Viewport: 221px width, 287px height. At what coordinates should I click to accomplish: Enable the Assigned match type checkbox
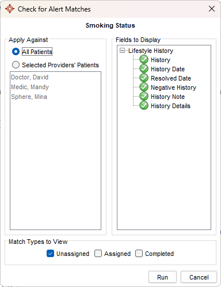pyautogui.click(x=98, y=254)
